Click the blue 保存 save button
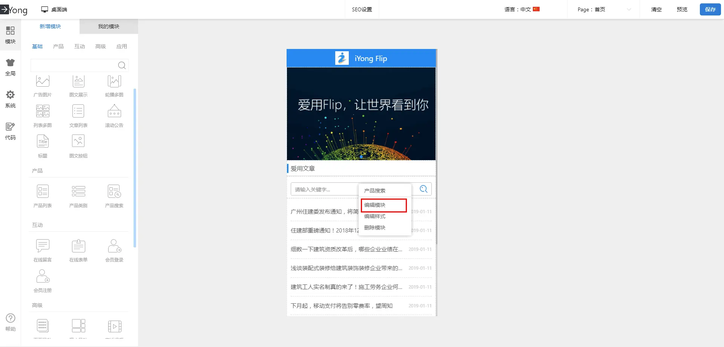Image resolution: width=724 pixels, height=347 pixels. [x=710, y=9]
